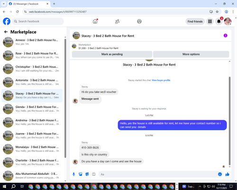Show hidden system tray icons

[x=200, y=186]
